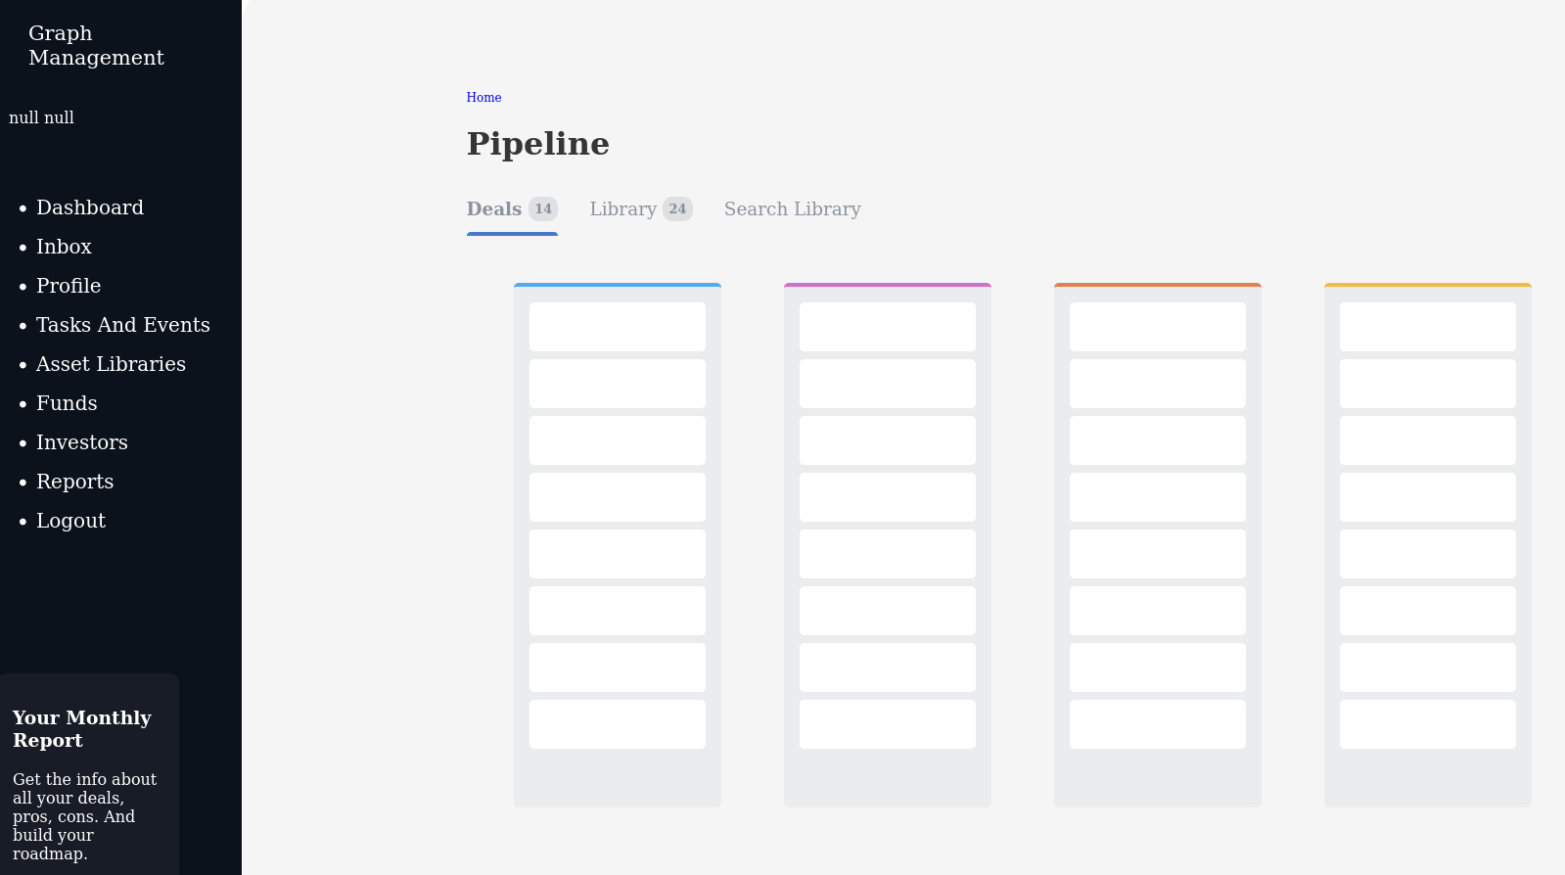Viewport: 1565px width, 875px height.
Task: Navigate to Tasks And Events
Action: click(122, 325)
